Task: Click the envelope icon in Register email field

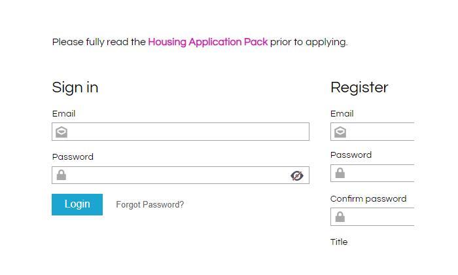Action: coord(340,132)
